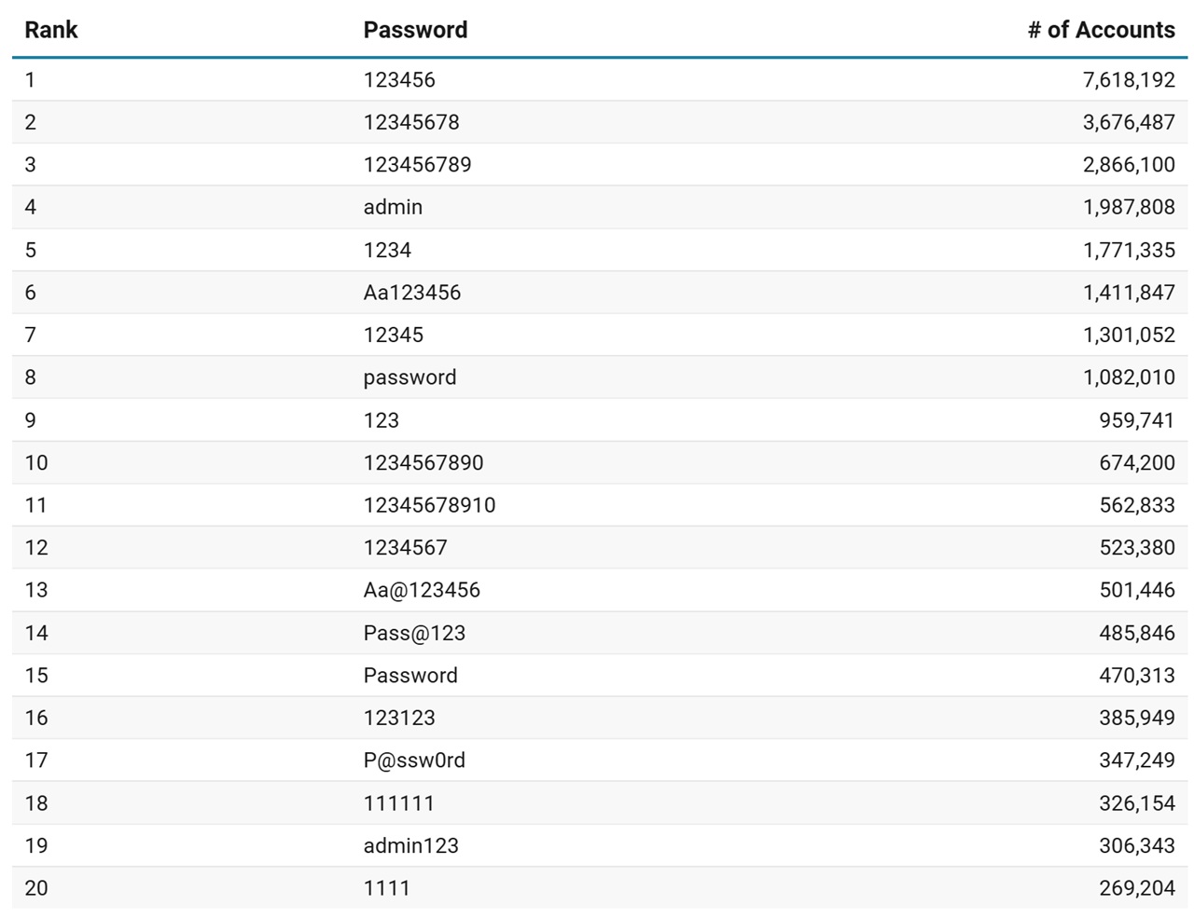The width and height of the screenshot is (1194, 918).
Task: Select the password cell '123456'
Action: (x=399, y=80)
